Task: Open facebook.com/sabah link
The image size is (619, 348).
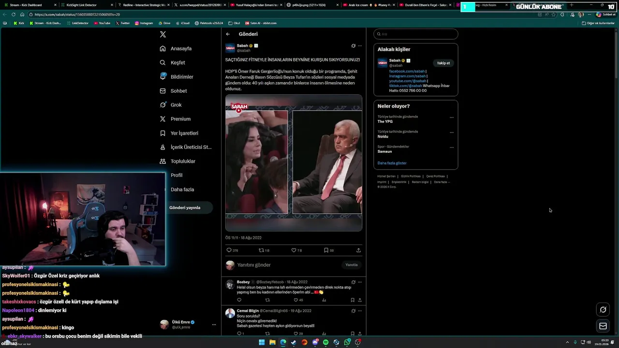Action: tap(407, 71)
